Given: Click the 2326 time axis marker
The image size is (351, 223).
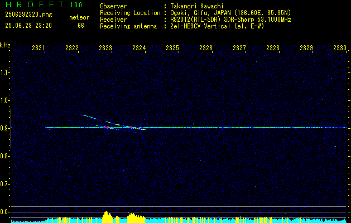Looking at the screenshot, I should tap(206, 48).
